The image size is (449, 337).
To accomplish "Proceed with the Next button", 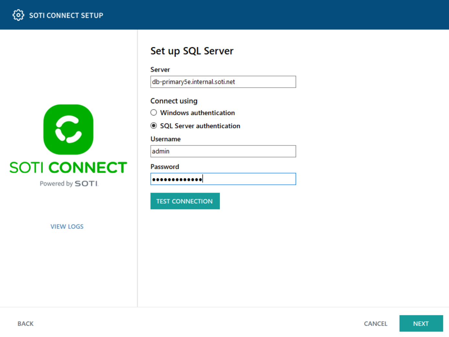I will [421, 323].
